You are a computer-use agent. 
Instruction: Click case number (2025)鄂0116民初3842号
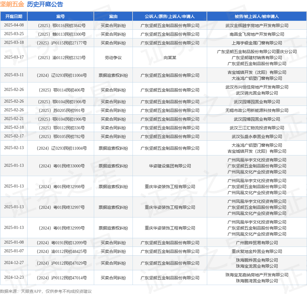(62, 25)
